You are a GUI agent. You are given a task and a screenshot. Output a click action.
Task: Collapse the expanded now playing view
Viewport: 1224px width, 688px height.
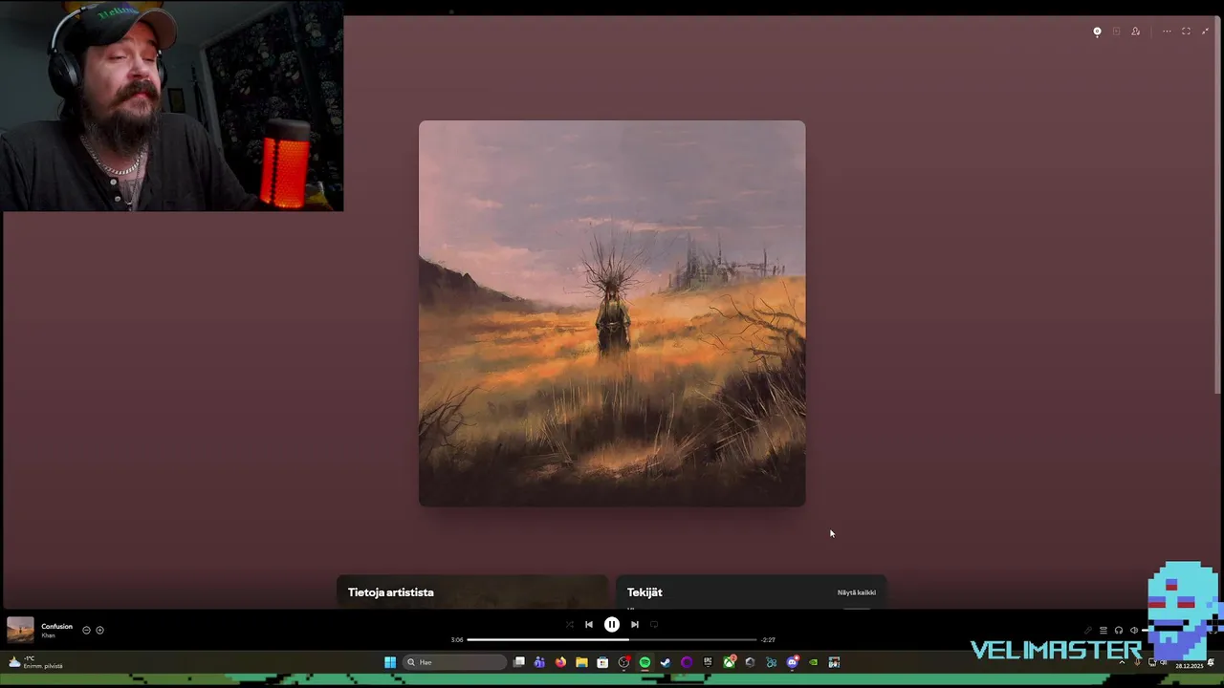pos(1205,32)
